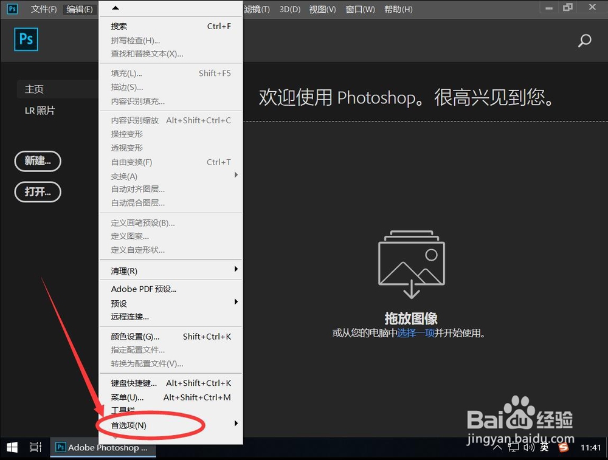Show hidden tray icons chevron
Viewport: 608px width, 460px height.
point(497,448)
